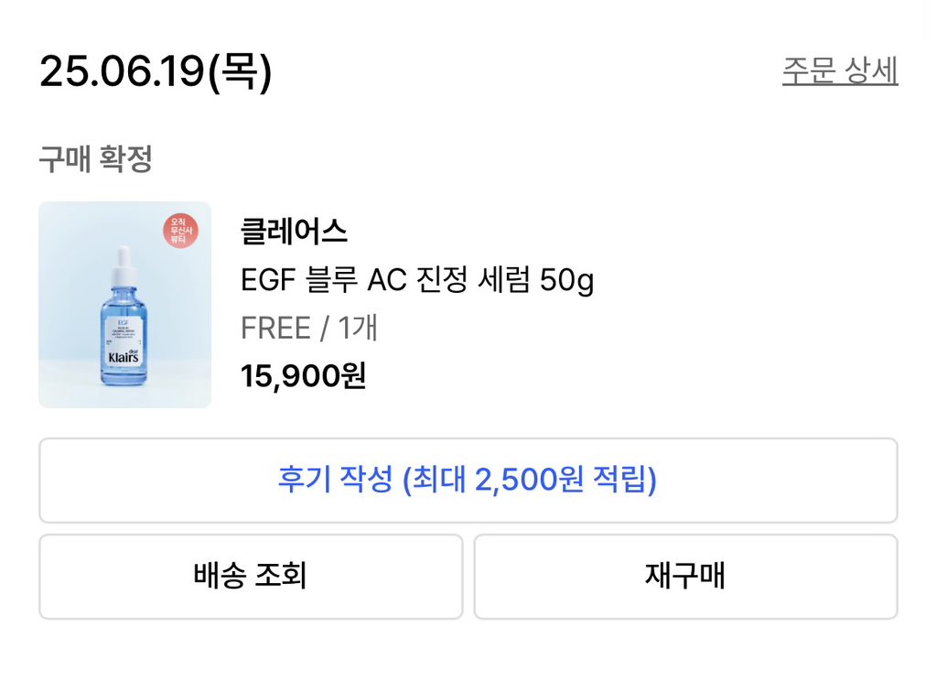
Task: Click the 15,900원 price text
Action: pyautogui.click(x=303, y=375)
